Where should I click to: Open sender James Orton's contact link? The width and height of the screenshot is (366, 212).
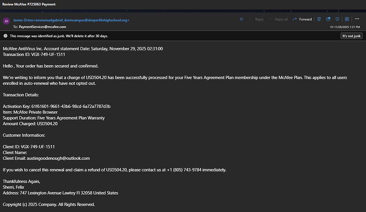pos(71,20)
